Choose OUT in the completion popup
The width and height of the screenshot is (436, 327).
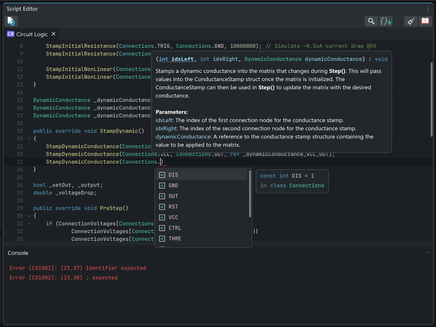click(x=202, y=196)
